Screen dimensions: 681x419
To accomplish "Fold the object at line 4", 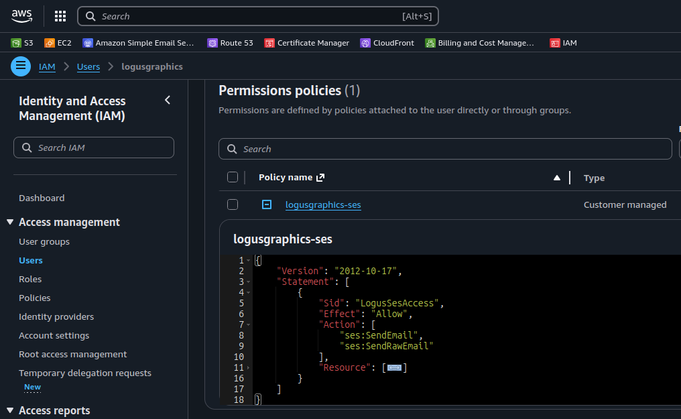I will point(249,293).
